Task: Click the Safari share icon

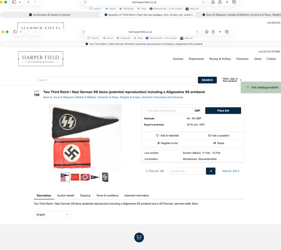Action: 213,32
